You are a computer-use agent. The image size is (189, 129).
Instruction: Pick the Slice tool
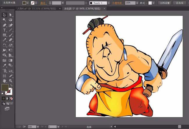[x=10, y=76]
